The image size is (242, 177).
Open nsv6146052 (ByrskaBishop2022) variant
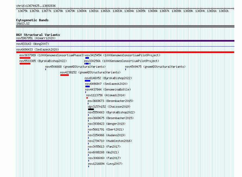pos(108,78)
